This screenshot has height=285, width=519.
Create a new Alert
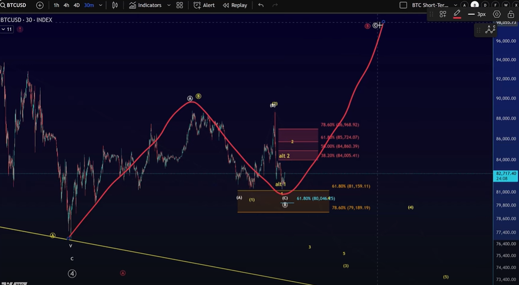tap(204, 6)
